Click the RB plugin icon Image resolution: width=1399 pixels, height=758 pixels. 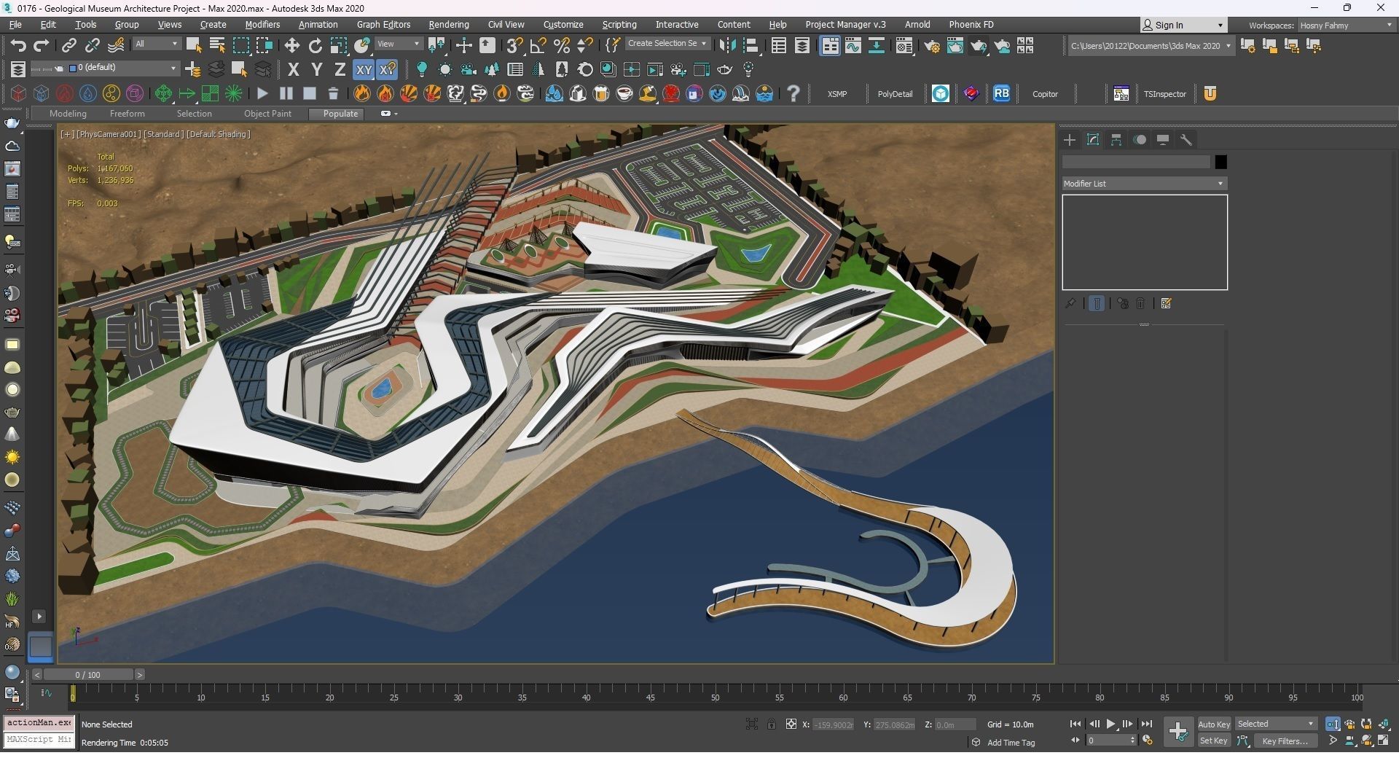[1002, 93]
